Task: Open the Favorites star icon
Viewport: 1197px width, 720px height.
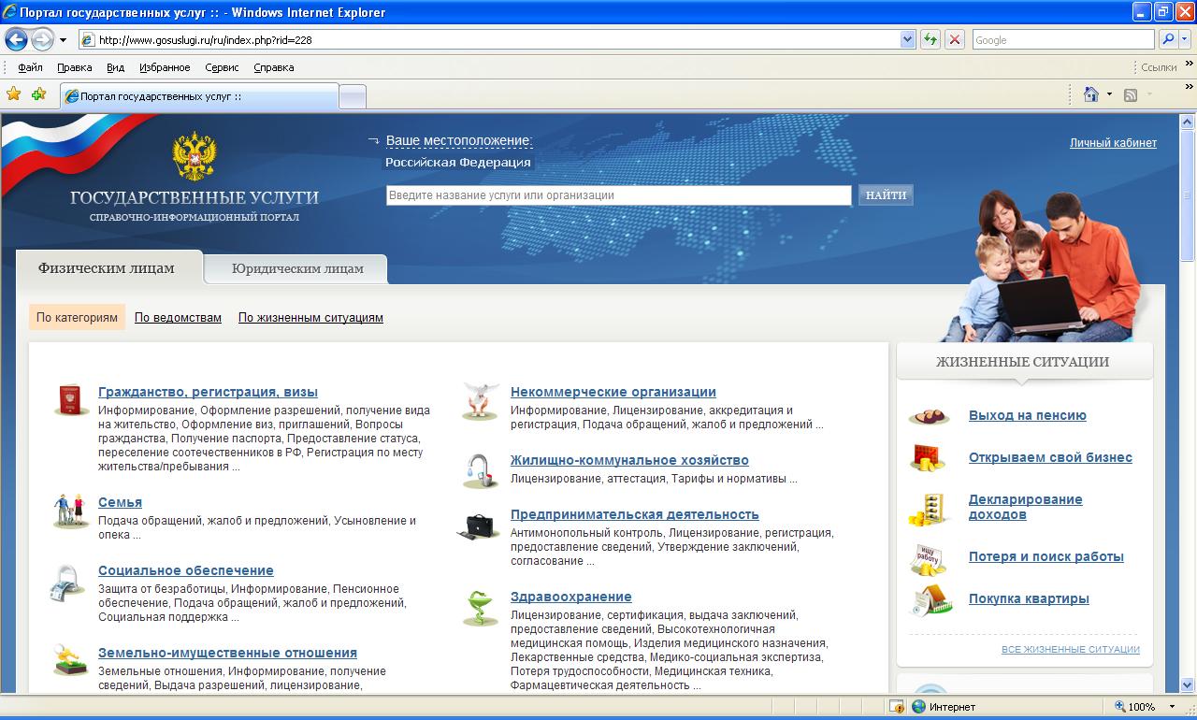Action: point(14,94)
